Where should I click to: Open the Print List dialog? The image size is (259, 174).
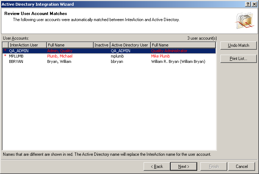238,59
